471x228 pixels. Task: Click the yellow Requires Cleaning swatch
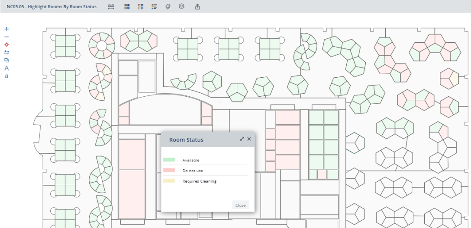pyautogui.click(x=169, y=180)
